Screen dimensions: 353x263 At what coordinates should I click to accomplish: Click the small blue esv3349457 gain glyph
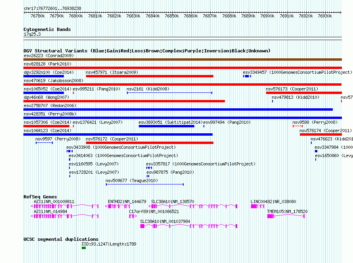coord(247,76)
